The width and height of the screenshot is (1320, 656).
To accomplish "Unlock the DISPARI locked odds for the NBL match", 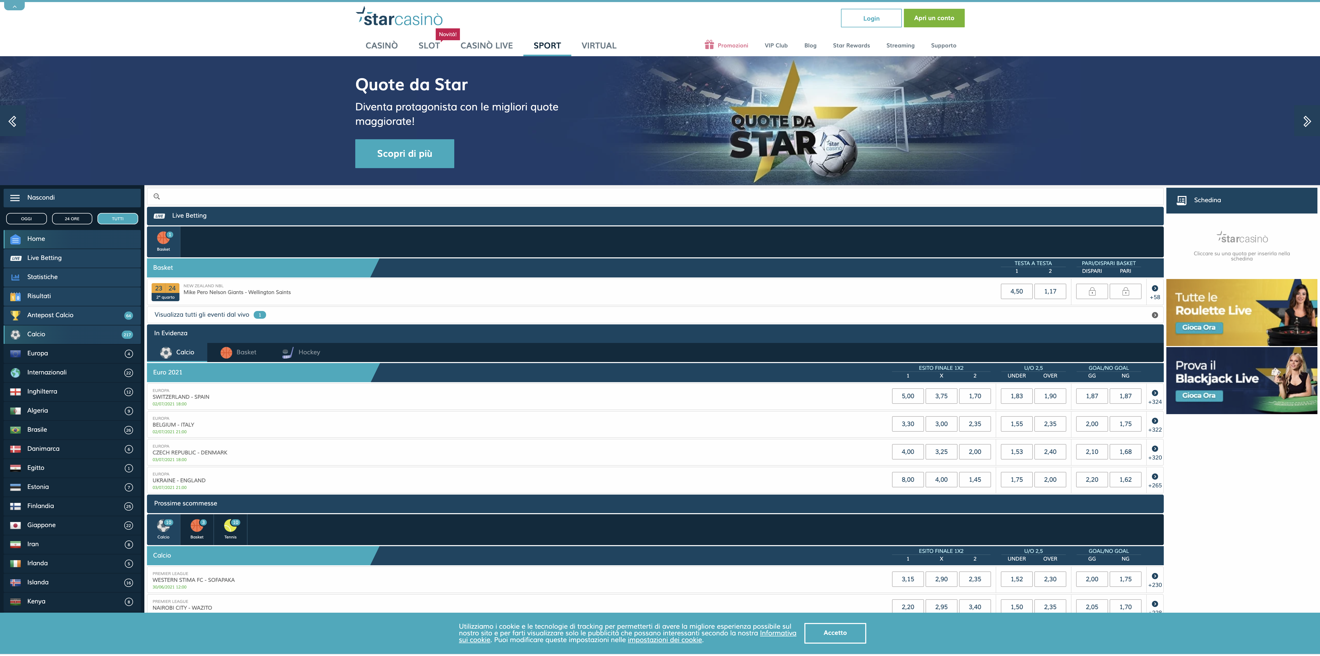I will (x=1092, y=291).
